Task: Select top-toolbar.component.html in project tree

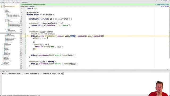Action: pos(13,15)
